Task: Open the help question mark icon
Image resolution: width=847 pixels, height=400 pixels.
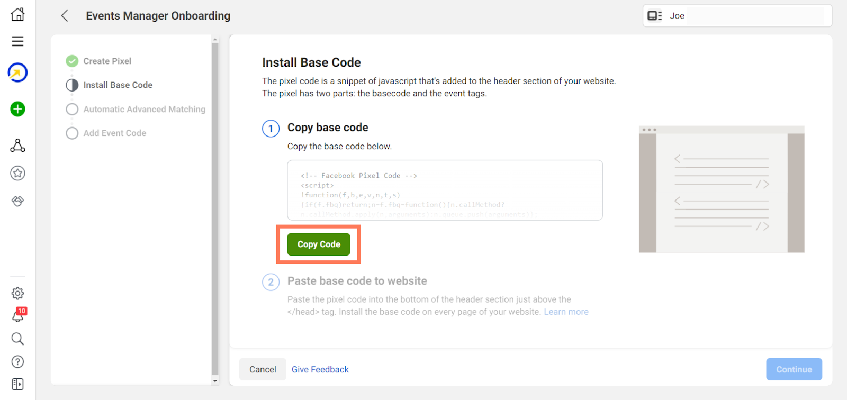Action: coord(17,362)
